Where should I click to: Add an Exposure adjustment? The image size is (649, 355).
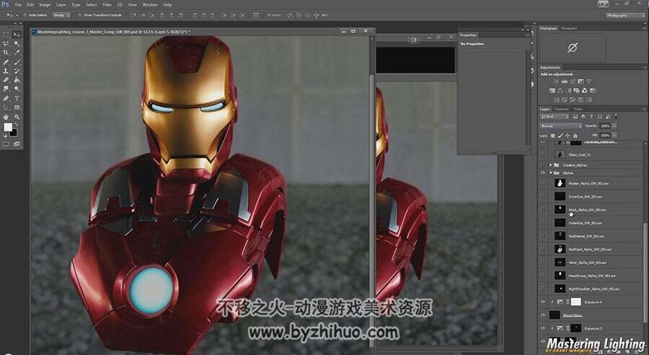(580, 82)
